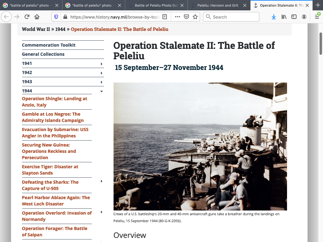This screenshot has height=242, width=323.
Task: Toggle the browser sidebar
Action: [x=294, y=17]
